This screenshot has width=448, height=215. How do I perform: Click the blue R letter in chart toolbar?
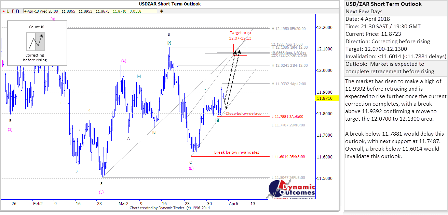18,11
